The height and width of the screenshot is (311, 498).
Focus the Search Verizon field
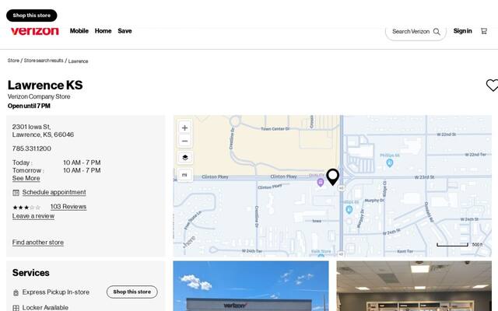tap(416, 31)
